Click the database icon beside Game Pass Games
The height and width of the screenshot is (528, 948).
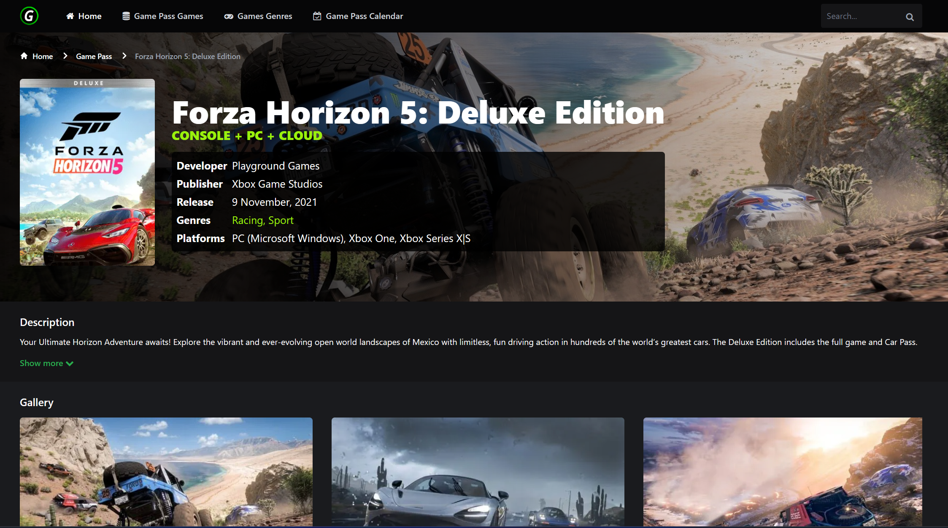tap(126, 16)
